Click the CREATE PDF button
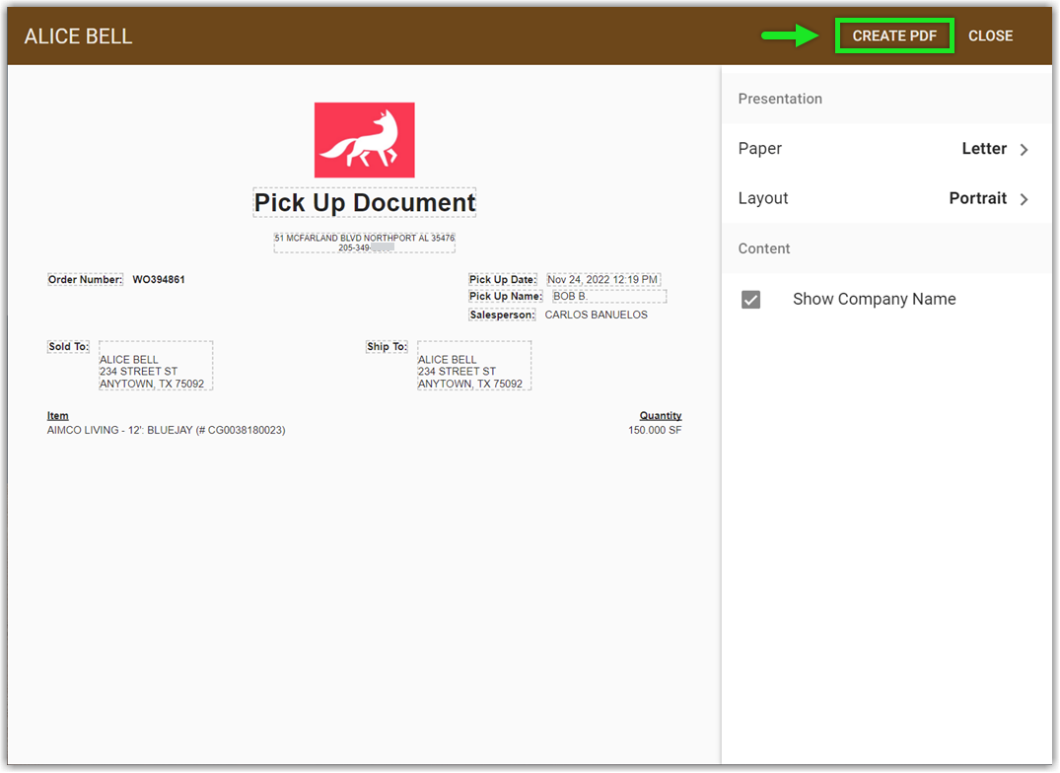Image resolution: width=1060 pixels, height=773 pixels. click(893, 35)
